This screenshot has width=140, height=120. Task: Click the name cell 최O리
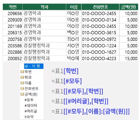tap(74, 39)
